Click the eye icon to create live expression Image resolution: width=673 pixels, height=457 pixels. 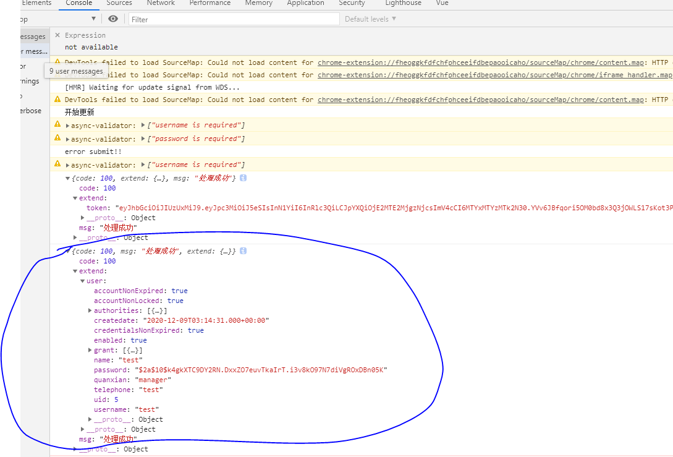point(113,19)
